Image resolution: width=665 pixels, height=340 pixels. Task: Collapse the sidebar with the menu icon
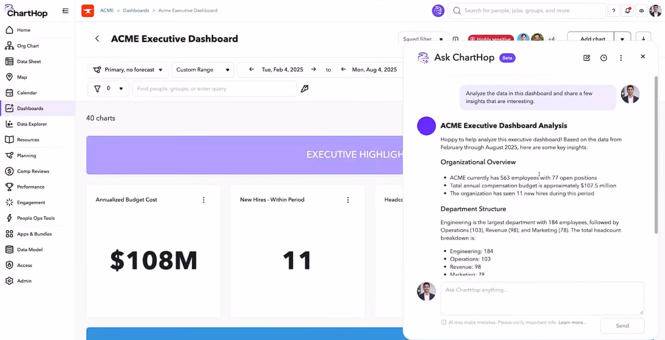(65, 11)
